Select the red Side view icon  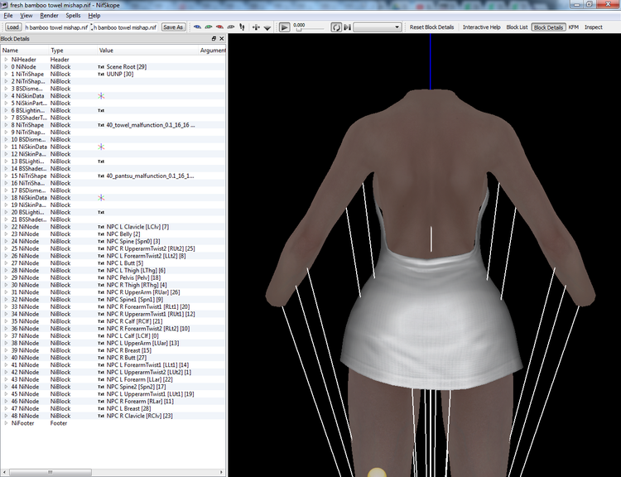click(219, 27)
